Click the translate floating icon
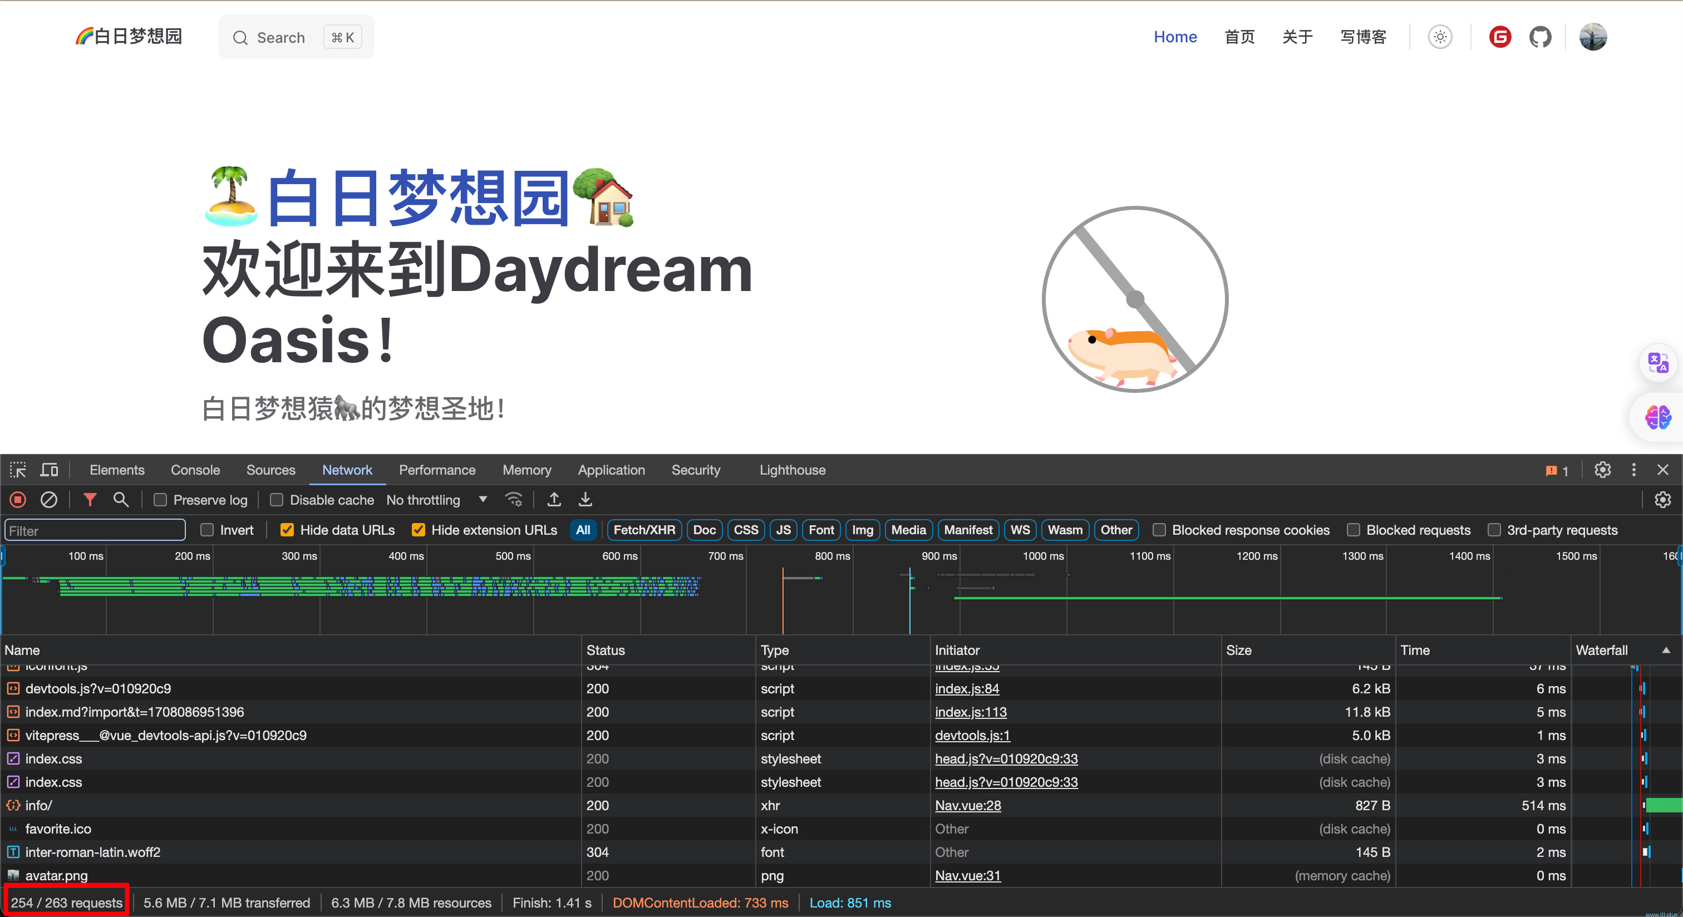The image size is (1683, 917). pos(1658,362)
